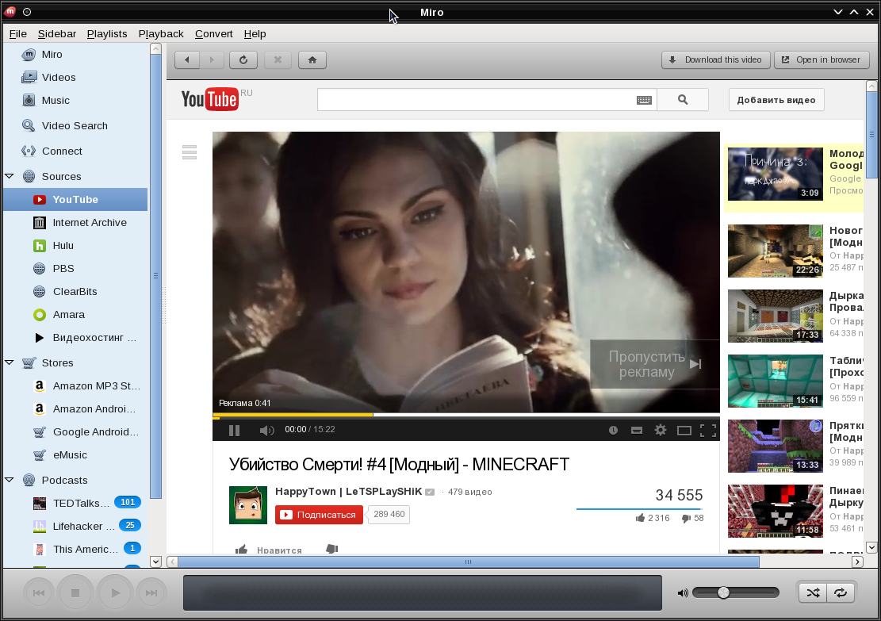Screen dimensions: 881x621
Task: Select Videos in the sidebar
Action: (75, 77)
